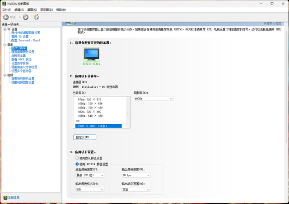Open 设置多个显示器 in the task tree
The width and height of the screenshot is (289, 204).
coord(21,71)
